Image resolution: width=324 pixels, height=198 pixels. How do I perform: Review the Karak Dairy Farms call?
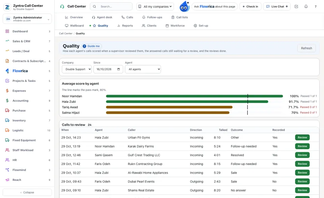pos(302,146)
